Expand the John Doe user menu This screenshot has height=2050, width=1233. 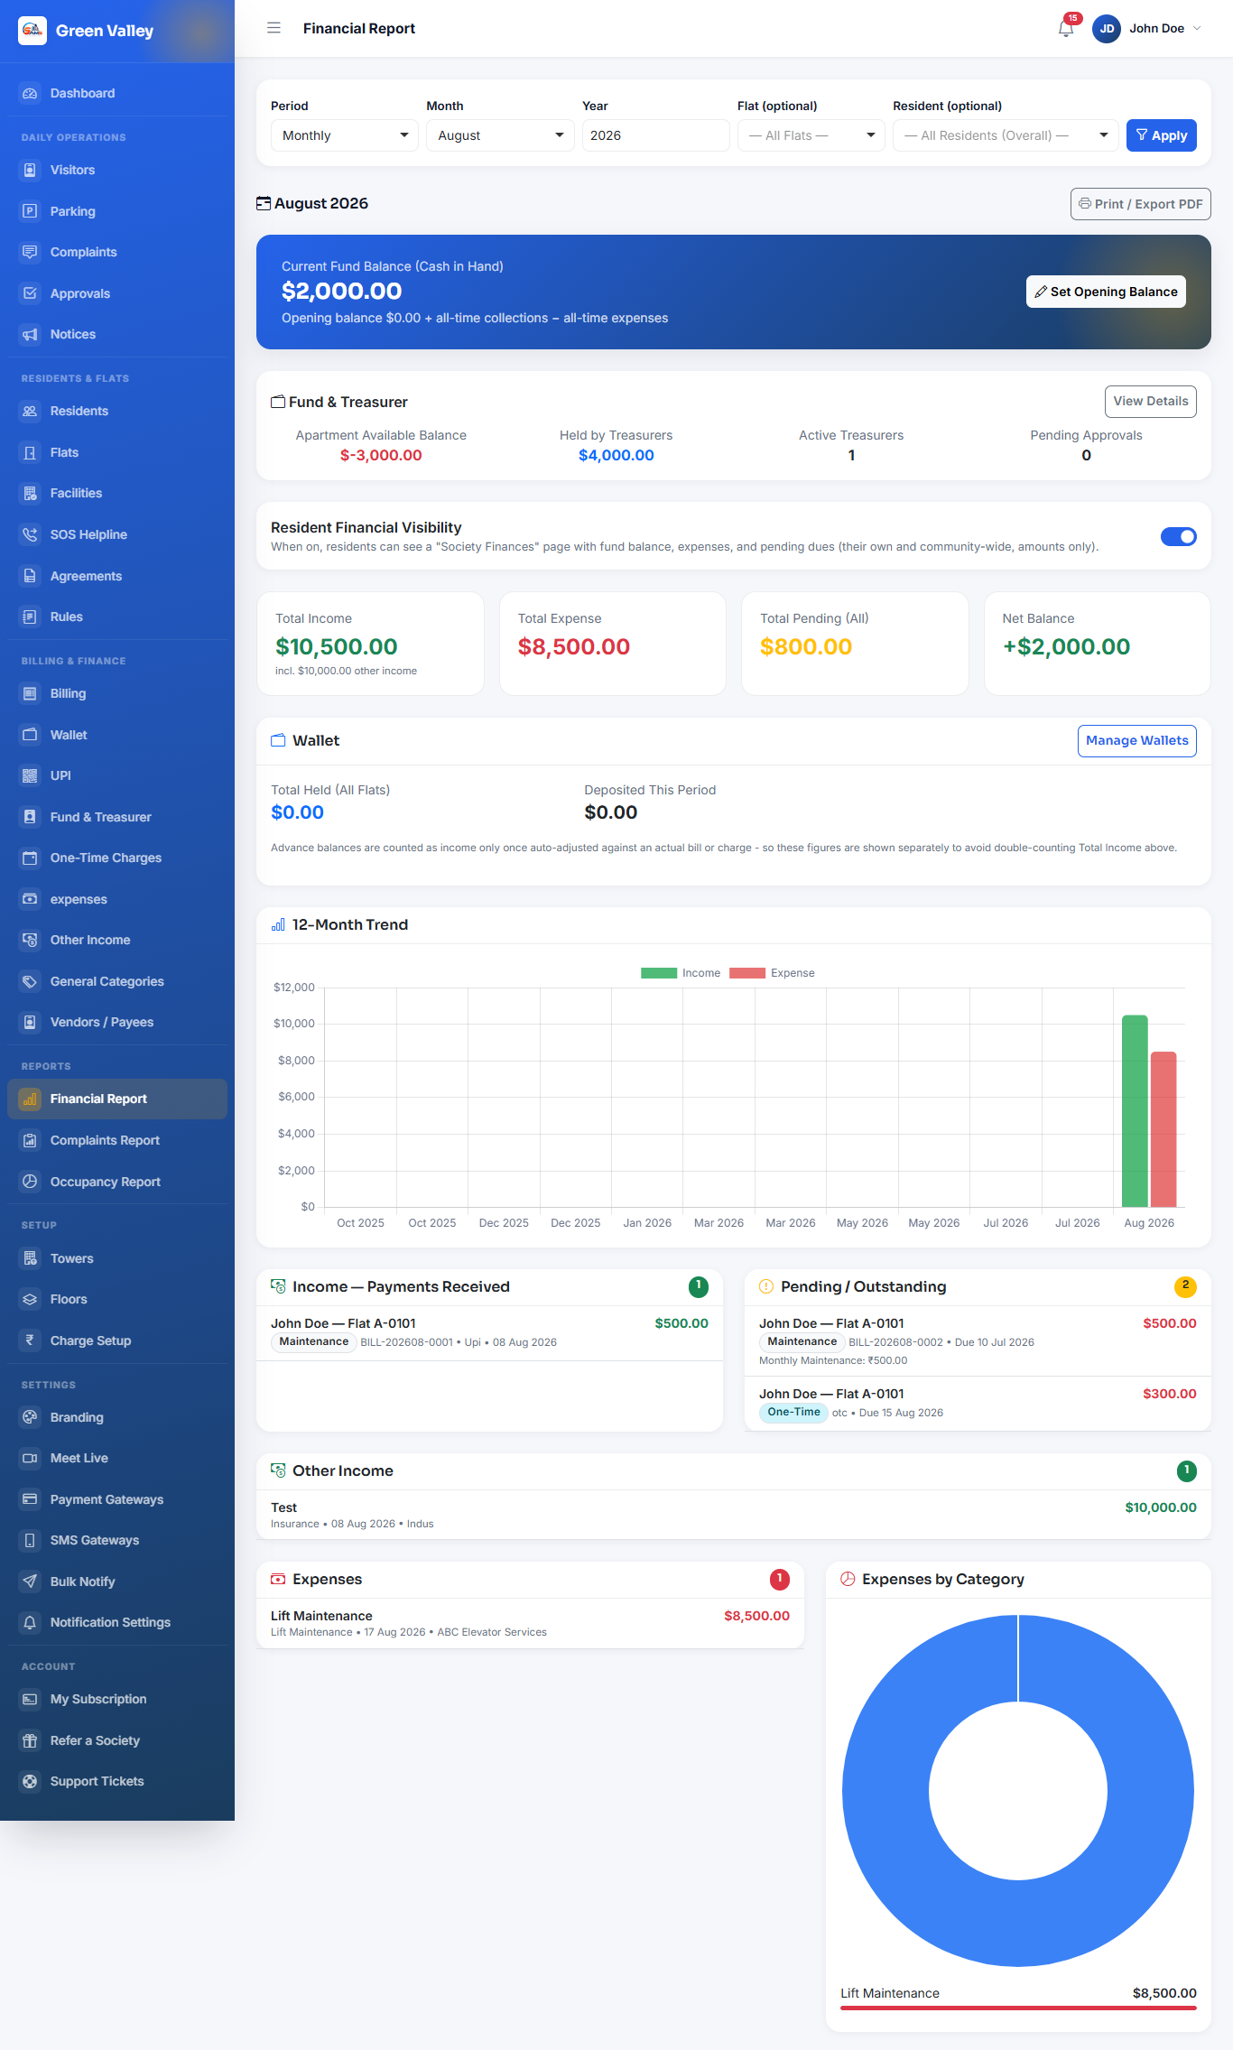[x=1147, y=29]
